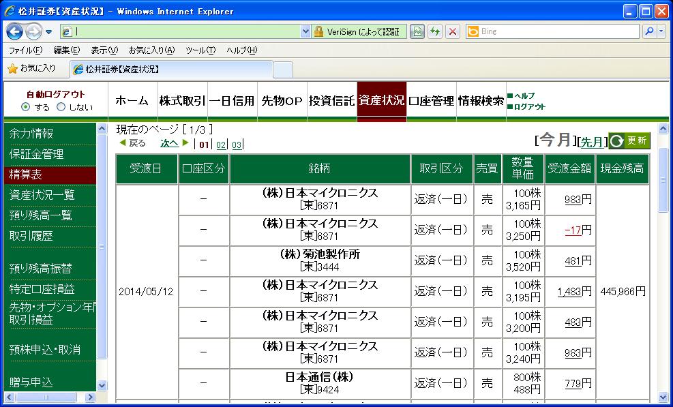
Task: Click the VeriSign security lock icon
Action: [318, 31]
